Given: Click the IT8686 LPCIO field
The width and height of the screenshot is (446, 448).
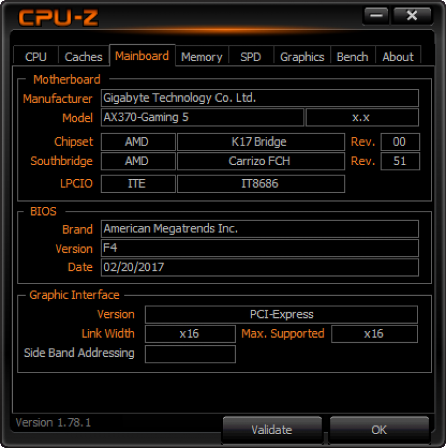Looking at the screenshot, I should coord(261,184).
